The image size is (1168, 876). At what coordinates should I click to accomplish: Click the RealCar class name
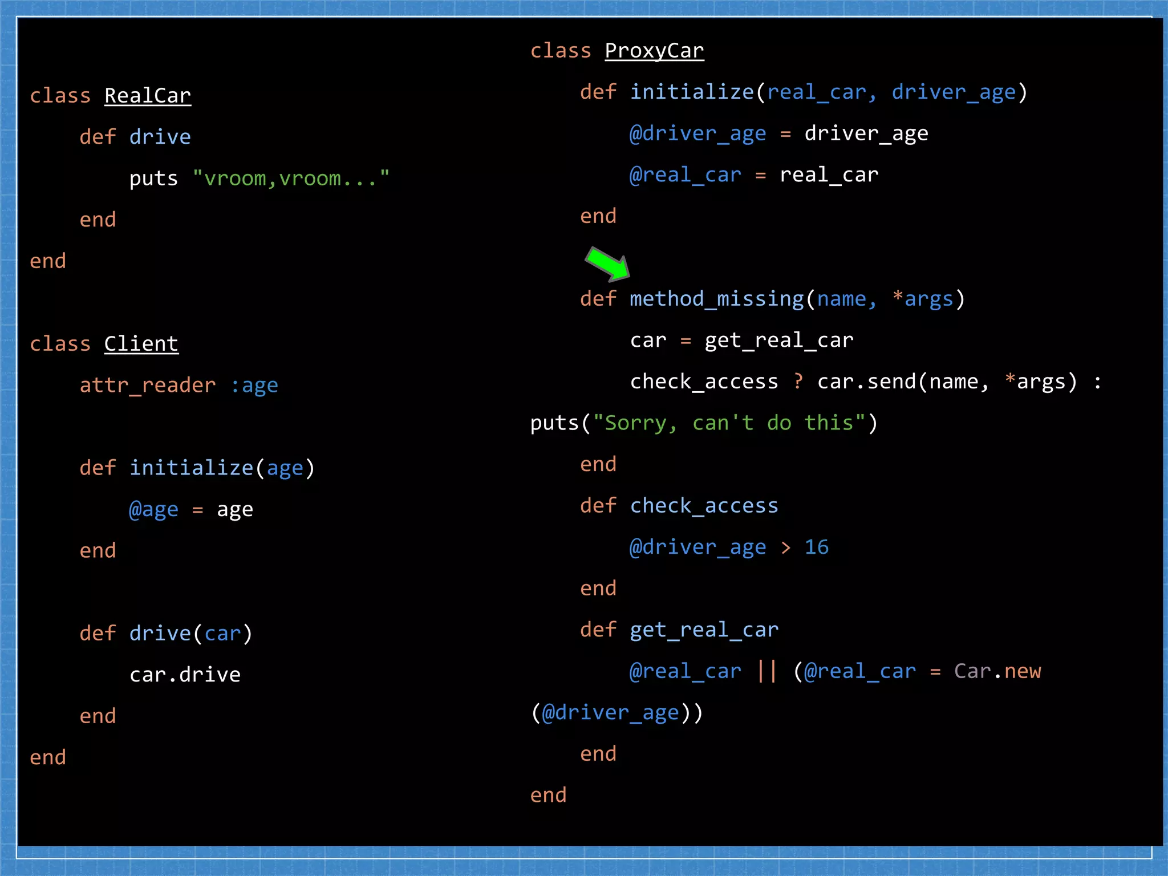148,95
